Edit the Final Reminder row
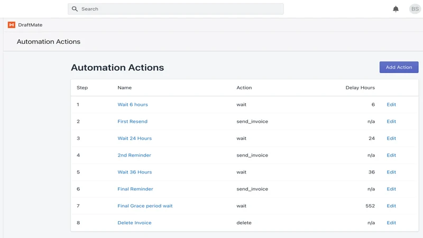The height and width of the screenshot is (238, 423). click(x=391, y=189)
